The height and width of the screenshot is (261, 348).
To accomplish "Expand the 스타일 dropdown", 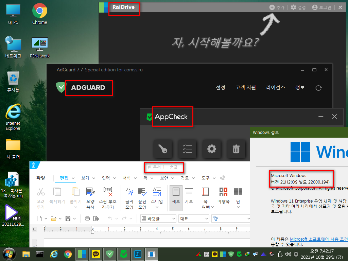I will point(157,207).
